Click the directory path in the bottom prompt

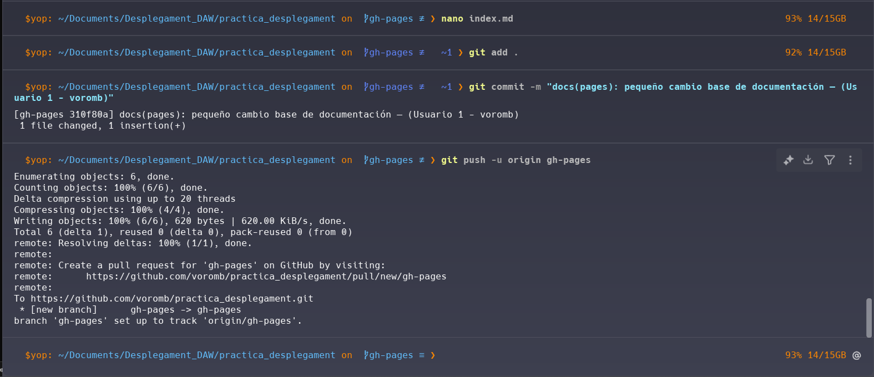click(x=196, y=355)
